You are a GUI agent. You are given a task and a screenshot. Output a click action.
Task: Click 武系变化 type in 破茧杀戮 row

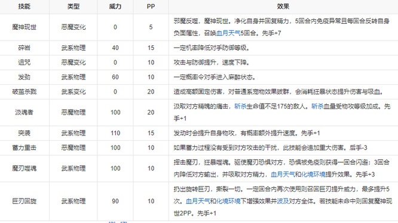tap(74, 92)
